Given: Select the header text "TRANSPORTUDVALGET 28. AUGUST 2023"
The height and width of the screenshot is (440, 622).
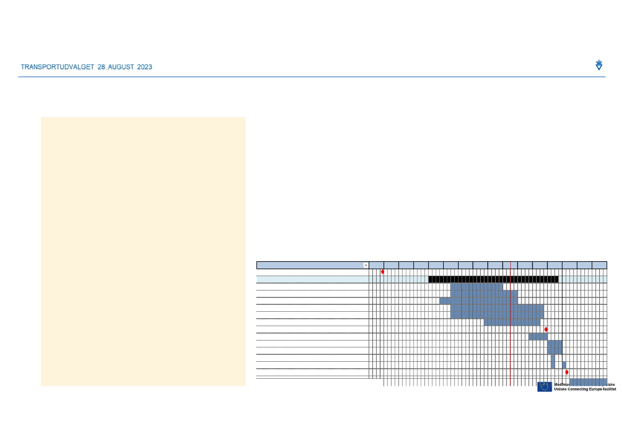Looking at the screenshot, I should point(87,67).
